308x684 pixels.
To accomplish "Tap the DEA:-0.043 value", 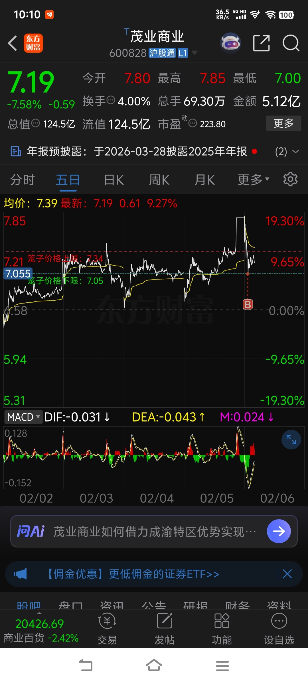I will [x=169, y=417].
